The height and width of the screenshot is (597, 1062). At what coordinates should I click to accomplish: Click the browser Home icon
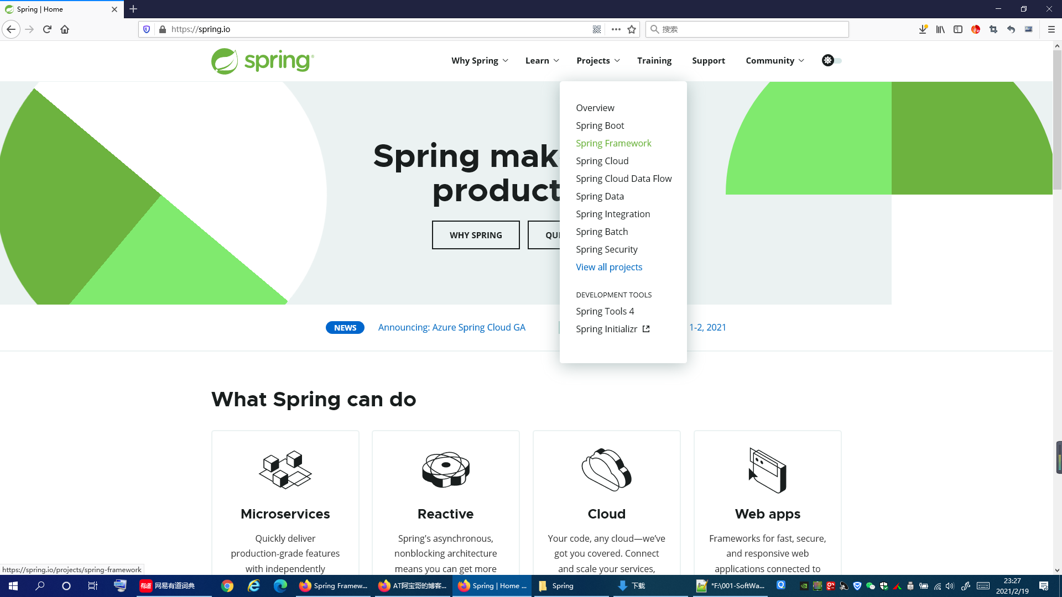click(x=65, y=29)
